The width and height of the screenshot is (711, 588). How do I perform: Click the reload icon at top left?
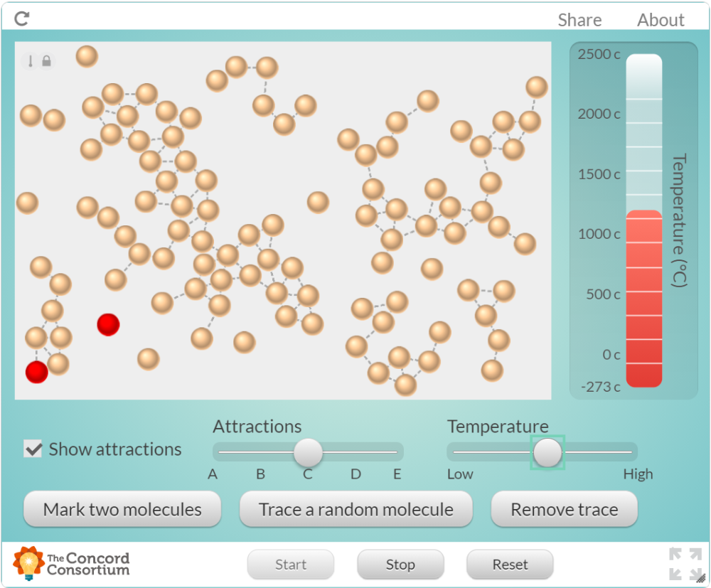click(x=22, y=18)
